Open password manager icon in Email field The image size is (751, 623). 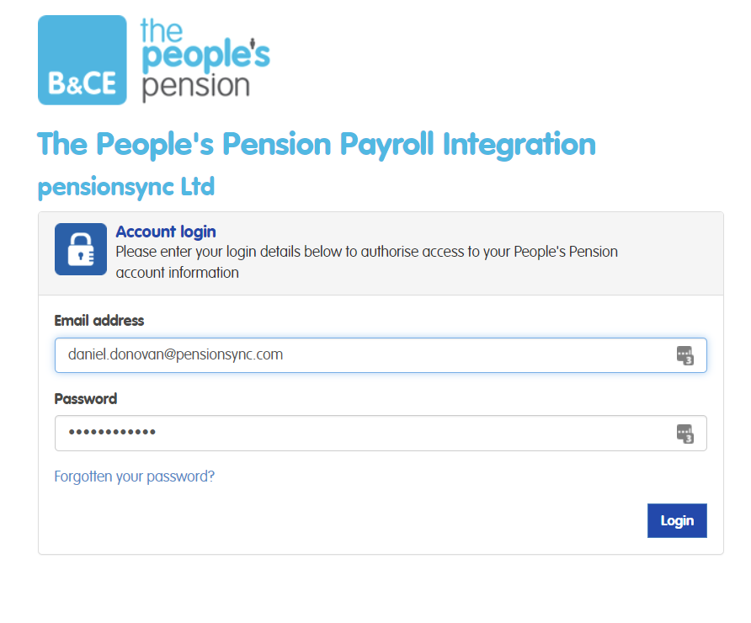click(684, 355)
